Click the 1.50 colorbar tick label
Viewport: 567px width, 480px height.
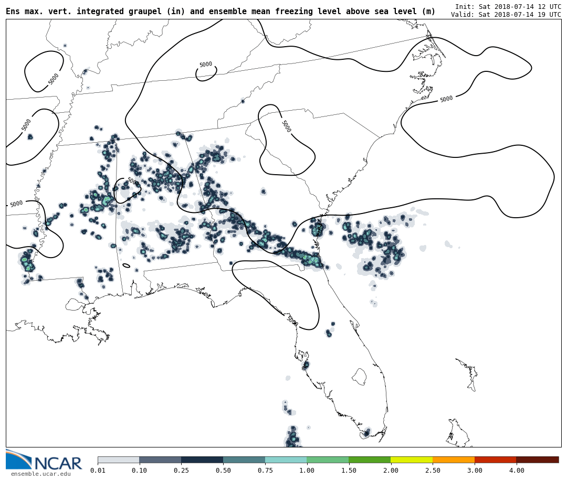(349, 470)
